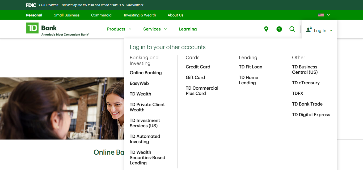Screen dimensions: 363x170
Task: Select TD eTreasury login
Action: 306,83
